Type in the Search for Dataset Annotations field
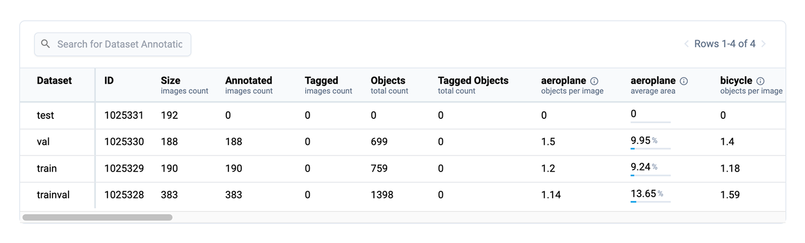The image size is (805, 243). (119, 44)
